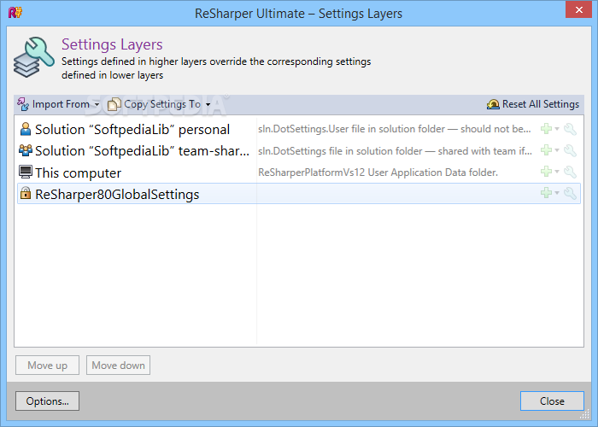Click the Close button
598x427 pixels.
click(552, 401)
